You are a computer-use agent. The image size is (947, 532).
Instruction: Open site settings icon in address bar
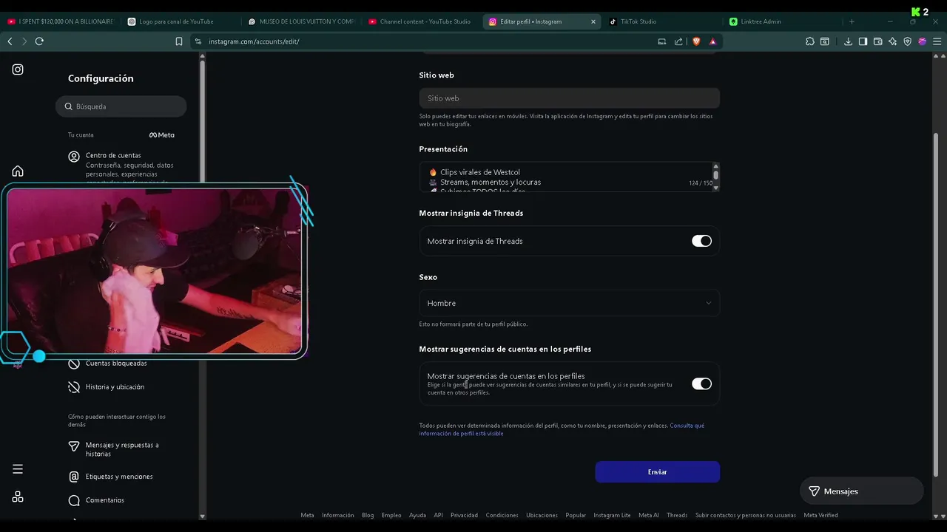pos(198,41)
